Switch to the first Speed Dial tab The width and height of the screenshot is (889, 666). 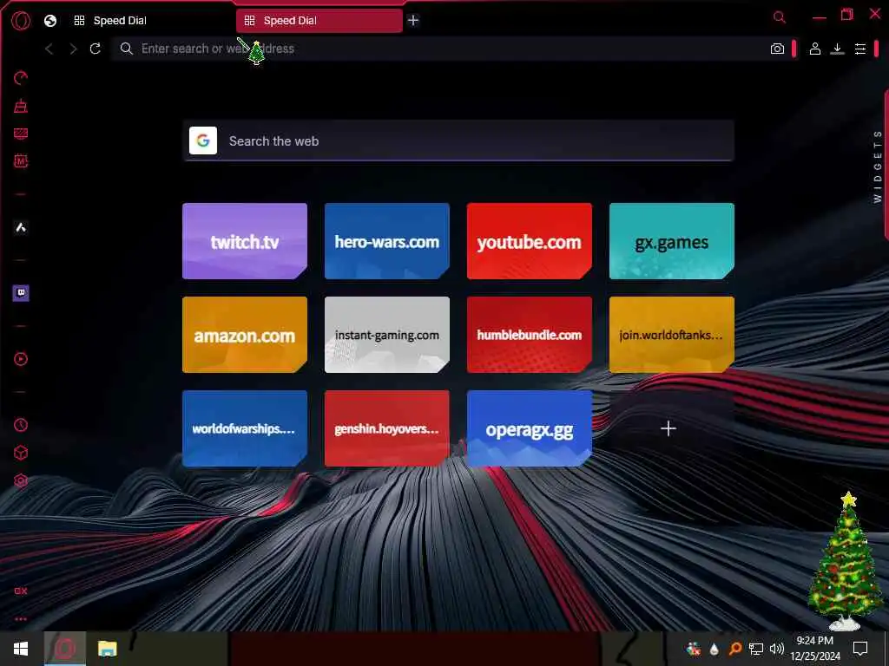point(148,21)
